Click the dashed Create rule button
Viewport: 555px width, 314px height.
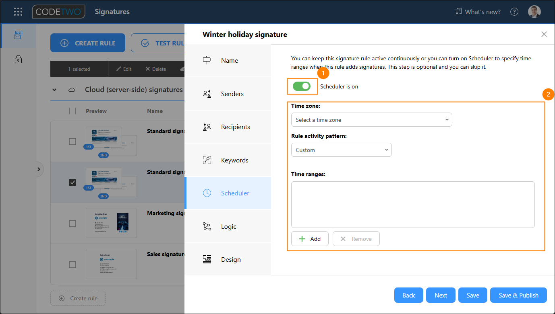78,298
